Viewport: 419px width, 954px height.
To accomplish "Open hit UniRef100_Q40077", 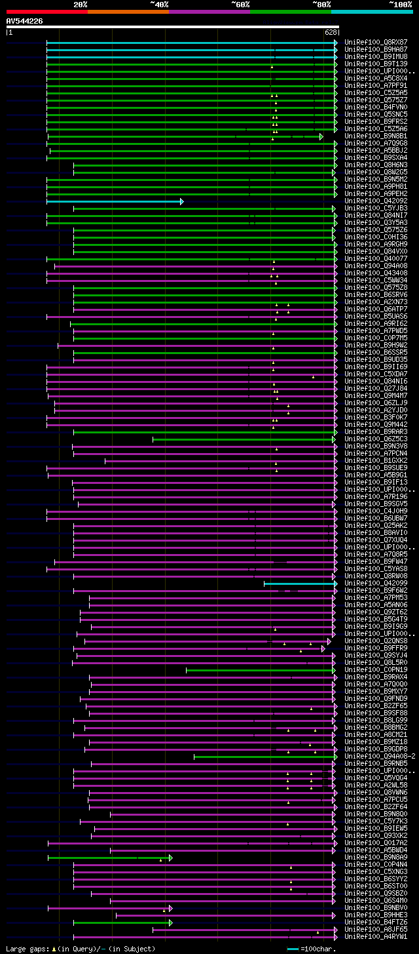I will point(376,259).
